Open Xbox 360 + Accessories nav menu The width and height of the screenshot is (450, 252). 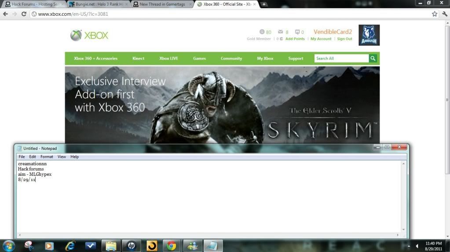coord(95,58)
